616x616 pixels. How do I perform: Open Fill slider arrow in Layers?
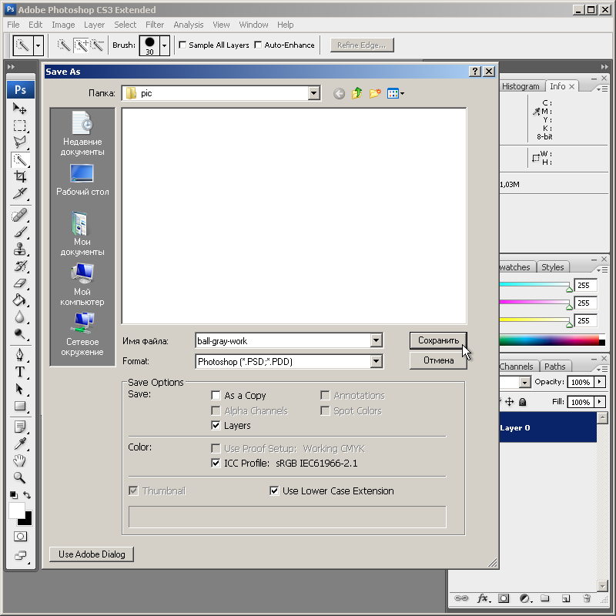click(600, 402)
